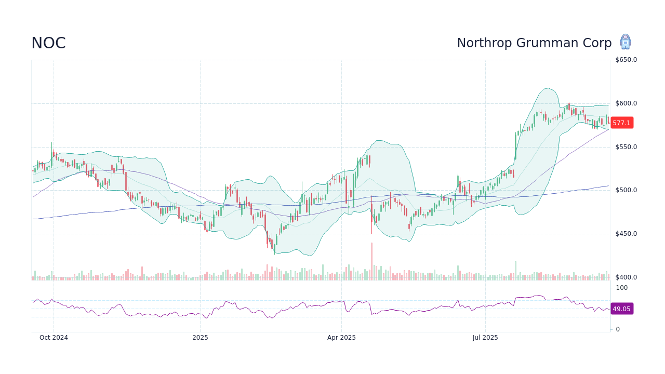
Task: Click the Northrop Grumman Corp company name
Action: (535, 43)
